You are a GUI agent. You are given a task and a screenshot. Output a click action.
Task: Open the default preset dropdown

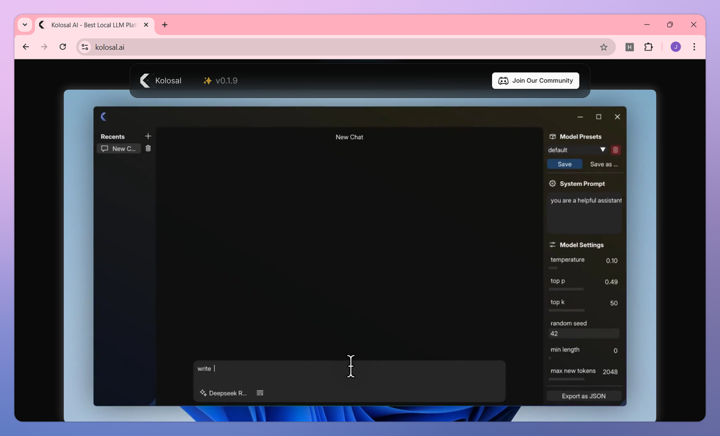coord(578,150)
